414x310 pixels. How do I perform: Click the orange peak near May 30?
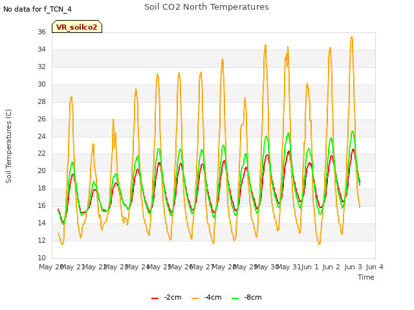click(265, 46)
